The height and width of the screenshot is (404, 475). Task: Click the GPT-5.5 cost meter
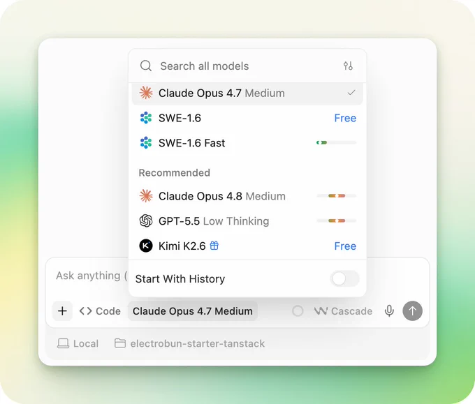point(336,220)
